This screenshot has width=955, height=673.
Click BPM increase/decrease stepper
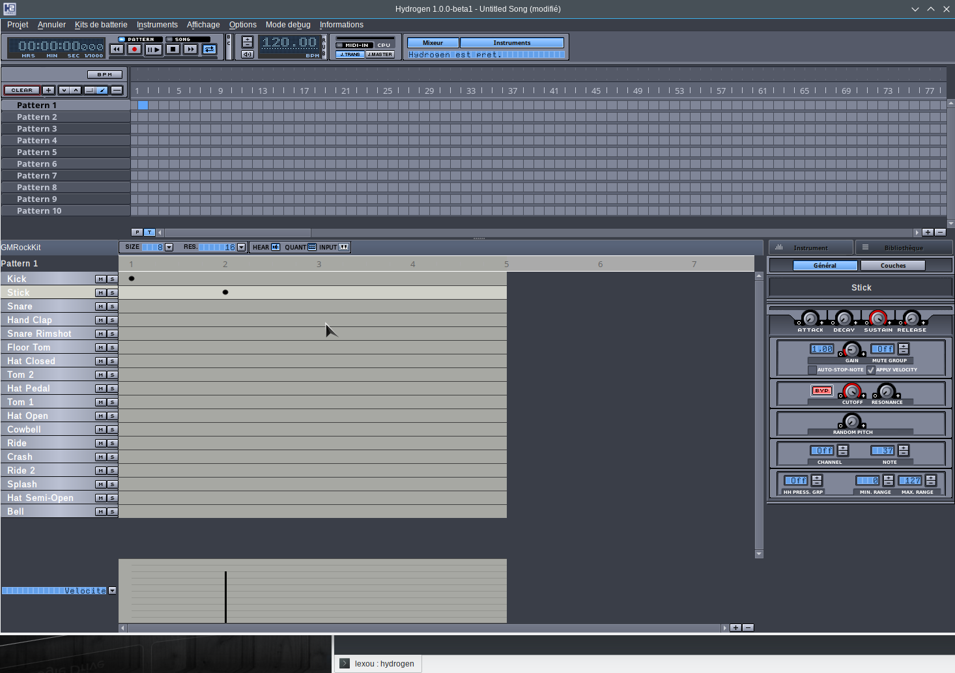[248, 42]
